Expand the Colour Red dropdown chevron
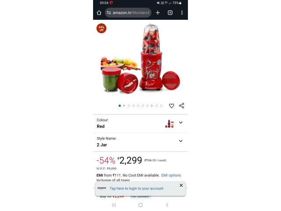281x211 pixels. pyautogui.click(x=181, y=123)
